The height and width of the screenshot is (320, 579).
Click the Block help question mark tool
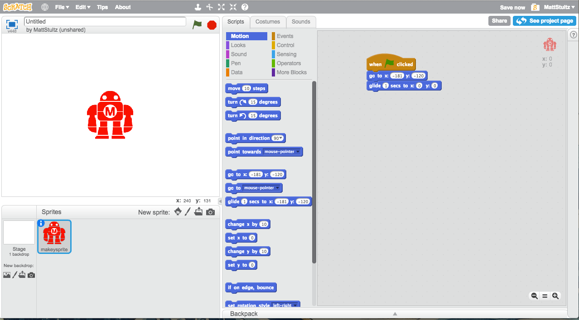pyautogui.click(x=245, y=7)
